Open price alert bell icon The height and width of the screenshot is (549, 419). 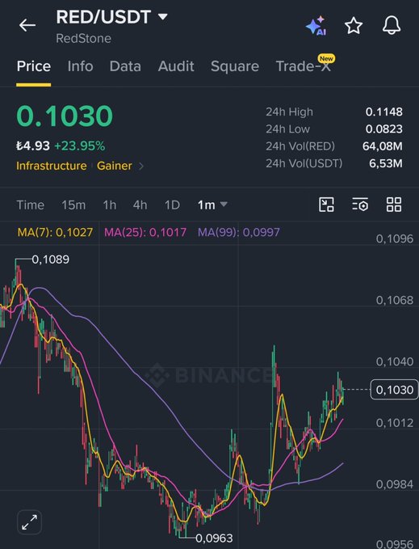(x=392, y=25)
